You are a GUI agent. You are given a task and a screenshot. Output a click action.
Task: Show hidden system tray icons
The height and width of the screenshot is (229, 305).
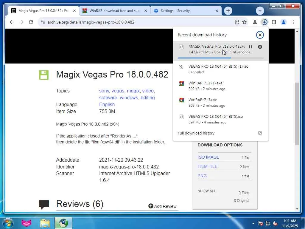click(x=253, y=223)
